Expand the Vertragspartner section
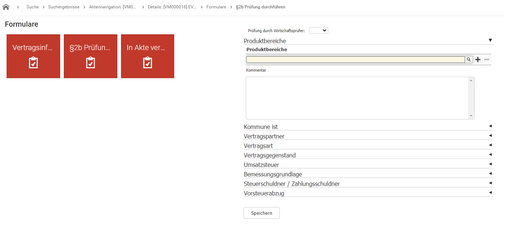Image resolution: width=505 pixels, height=229 pixels. [x=490, y=136]
